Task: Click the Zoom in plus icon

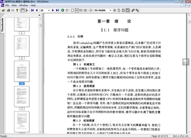Action: click(115, 11)
